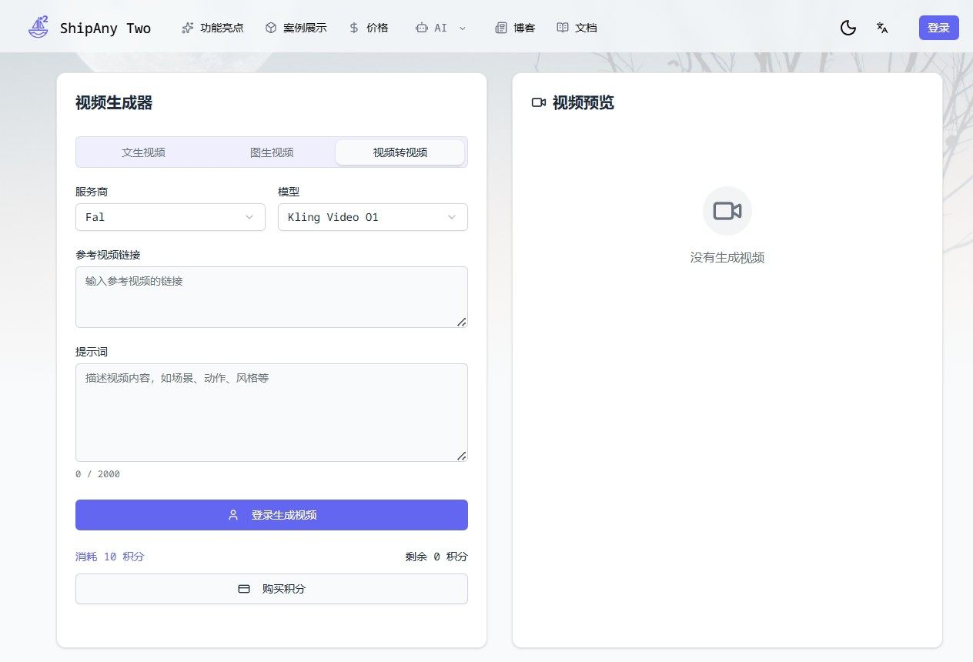Image resolution: width=973 pixels, height=662 pixels.
Task: Open the language translation switcher icon
Action: (882, 28)
